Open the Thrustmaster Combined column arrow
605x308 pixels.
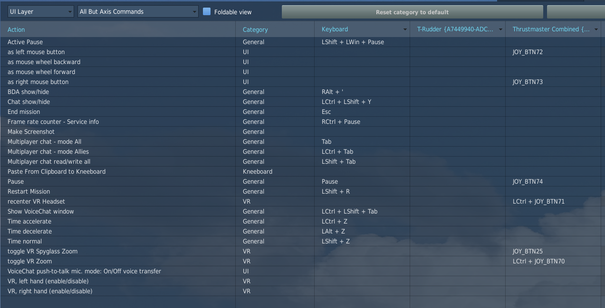click(596, 29)
